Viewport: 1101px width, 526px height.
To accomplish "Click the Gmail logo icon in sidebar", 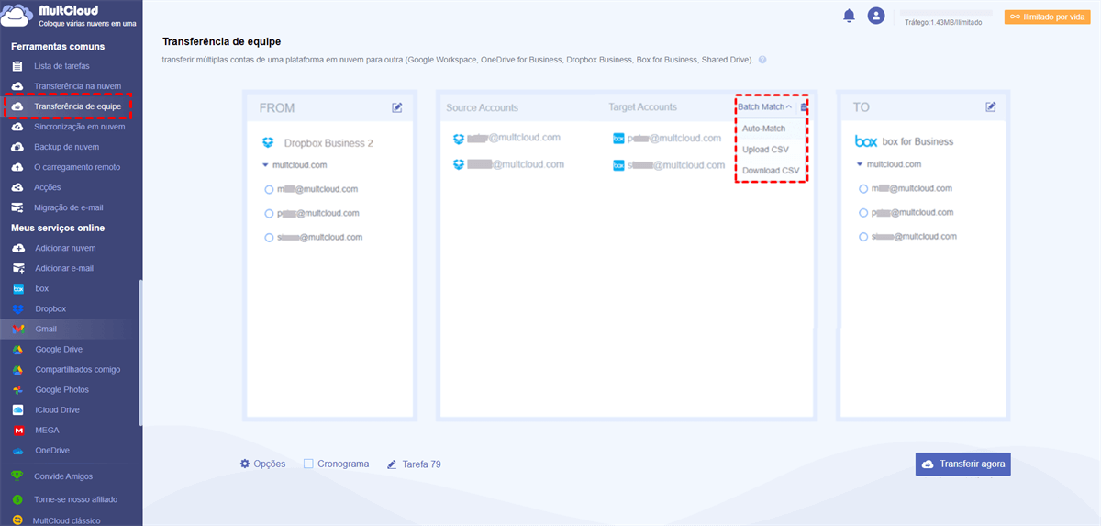I will (x=17, y=329).
